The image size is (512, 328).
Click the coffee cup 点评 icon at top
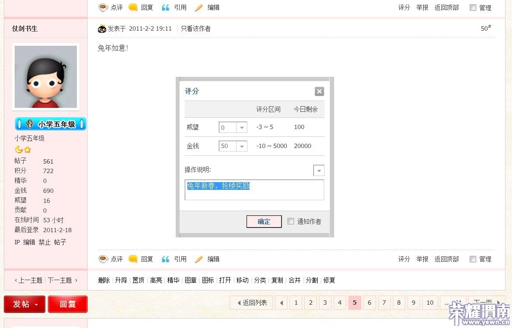coord(103,7)
